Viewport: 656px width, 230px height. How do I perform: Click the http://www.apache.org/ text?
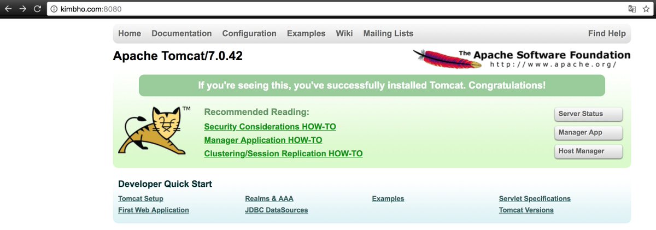(553, 64)
